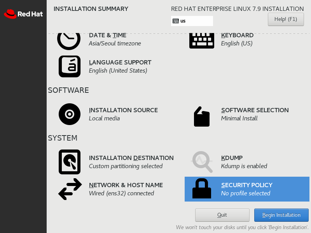This screenshot has width=311, height=233.
Task: Click the Quit button
Action: point(222,215)
